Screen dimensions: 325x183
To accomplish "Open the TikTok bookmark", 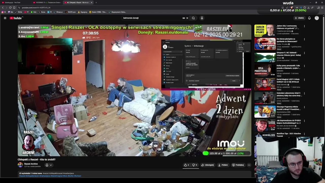I will click(x=19, y=12).
